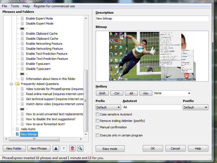Click the red trash delete icon
Screen dimensions: 217x163
[72, 148]
